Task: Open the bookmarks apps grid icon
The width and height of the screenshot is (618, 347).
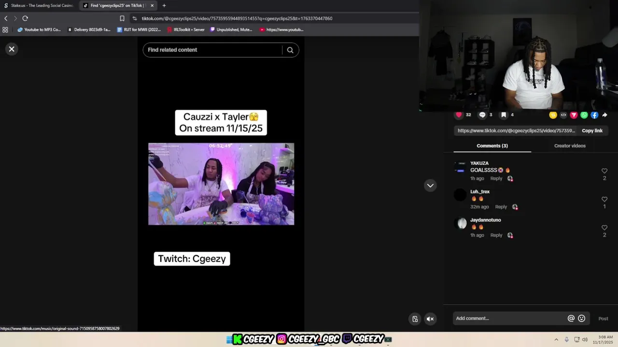Action: (5, 29)
